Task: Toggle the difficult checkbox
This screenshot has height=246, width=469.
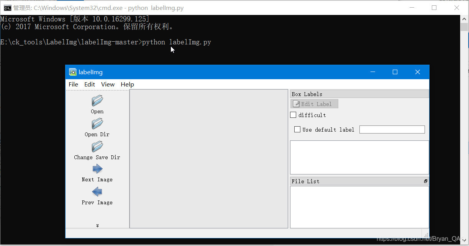Action: (x=294, y=115)
